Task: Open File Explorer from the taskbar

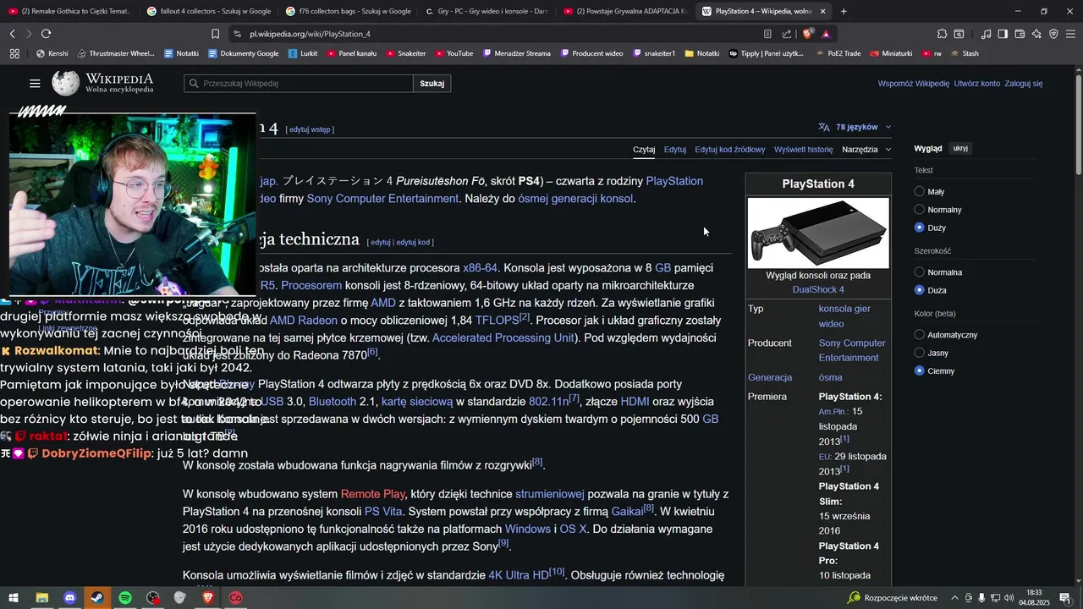Action: tap(41, 597)
